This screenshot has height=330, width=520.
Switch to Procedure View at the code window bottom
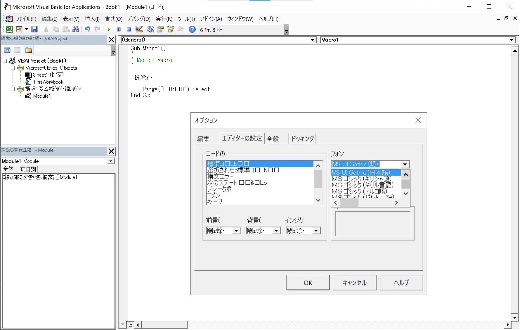coord(123,325)
